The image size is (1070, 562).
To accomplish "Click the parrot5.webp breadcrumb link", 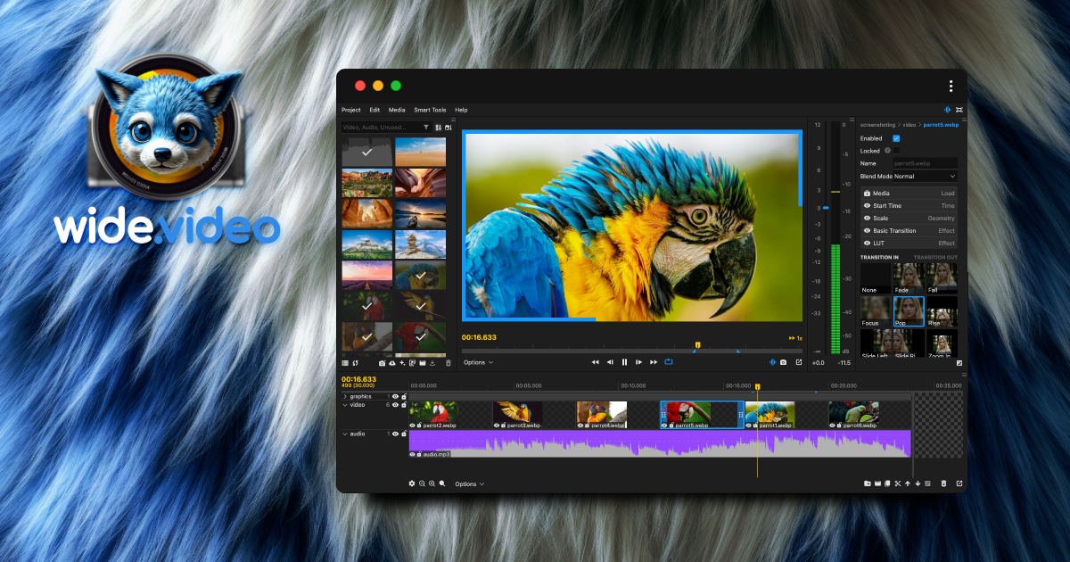I will pyautogui.click(x=941, y=125).
